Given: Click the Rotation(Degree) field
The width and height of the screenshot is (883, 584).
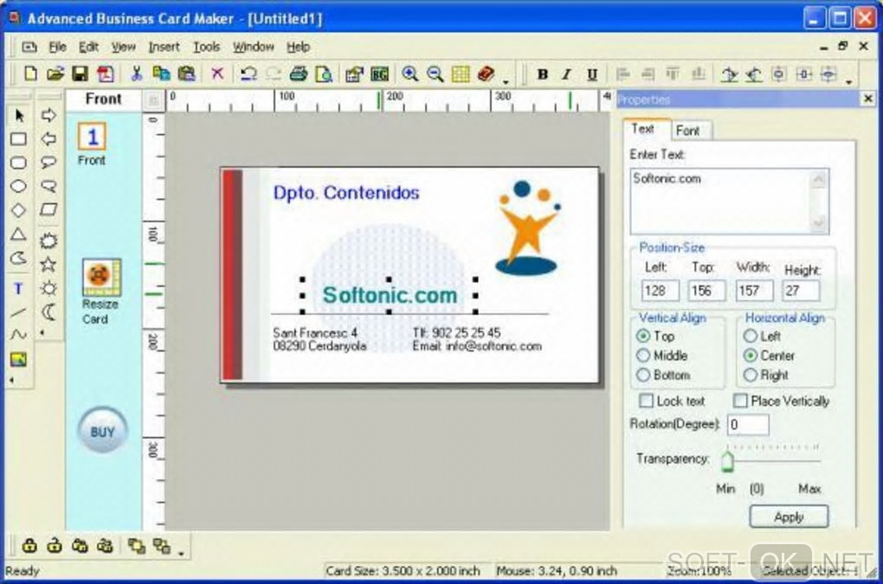Looking at the screenshot, I should click(748, 424).
